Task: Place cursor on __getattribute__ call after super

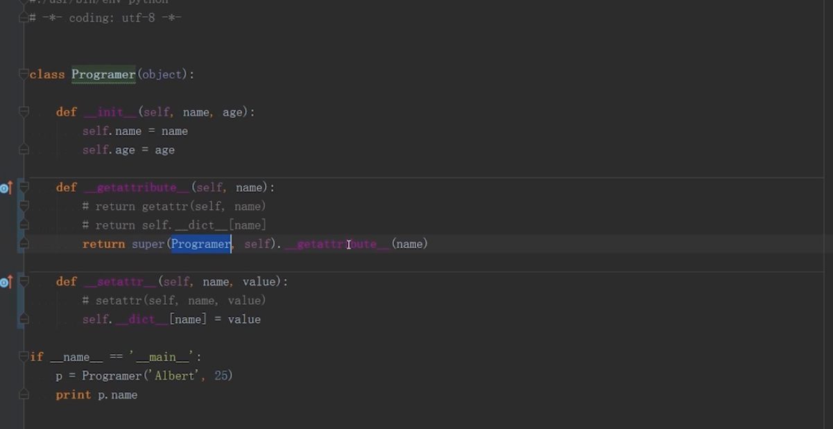Action: tap(337, 244)
